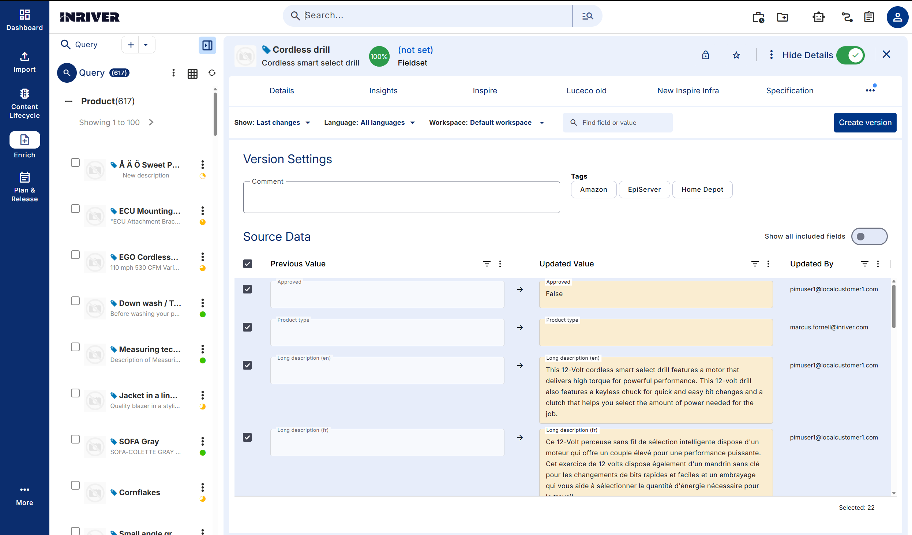Collapse the side panel toggle icon

pos(207,45)
